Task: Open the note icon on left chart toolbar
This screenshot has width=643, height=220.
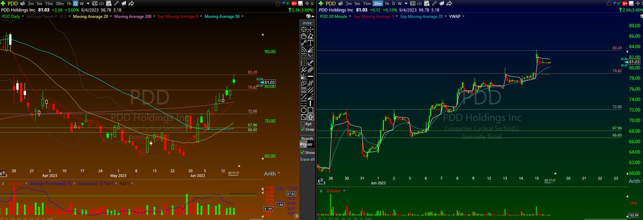Action: pyautogui.click(x=124, y=4)
